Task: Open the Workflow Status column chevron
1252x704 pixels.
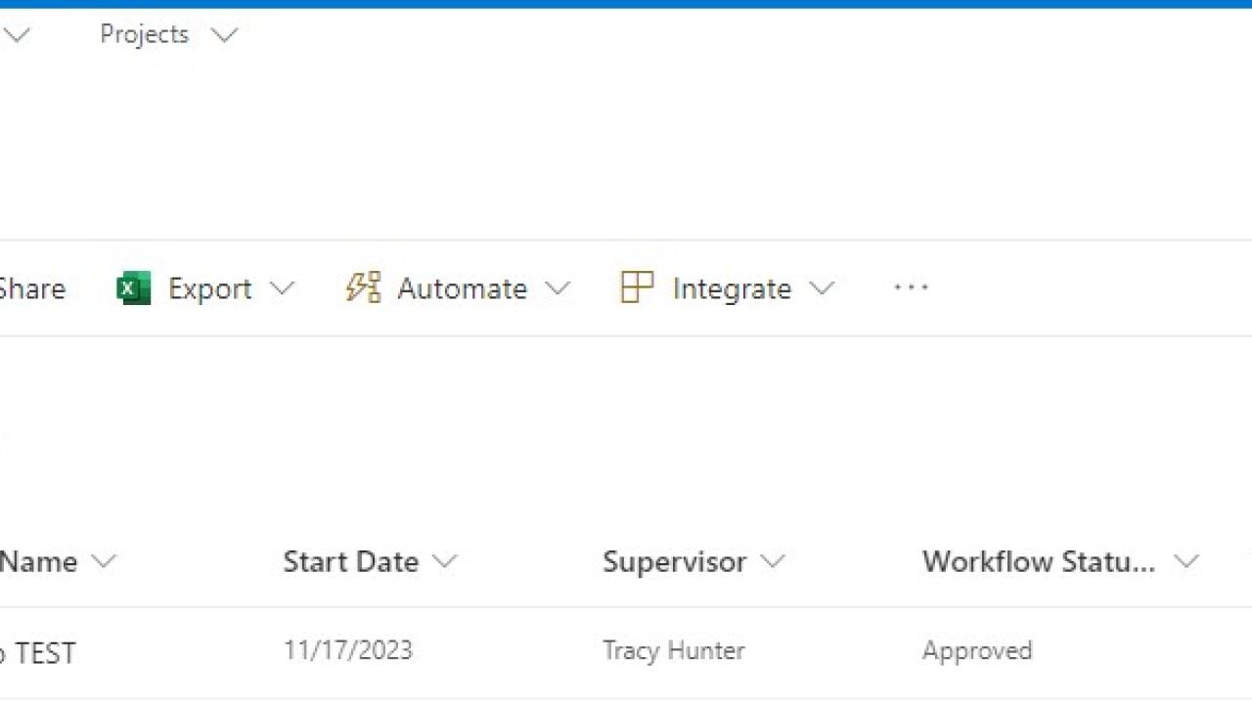Action: [x=1186, y=562]
